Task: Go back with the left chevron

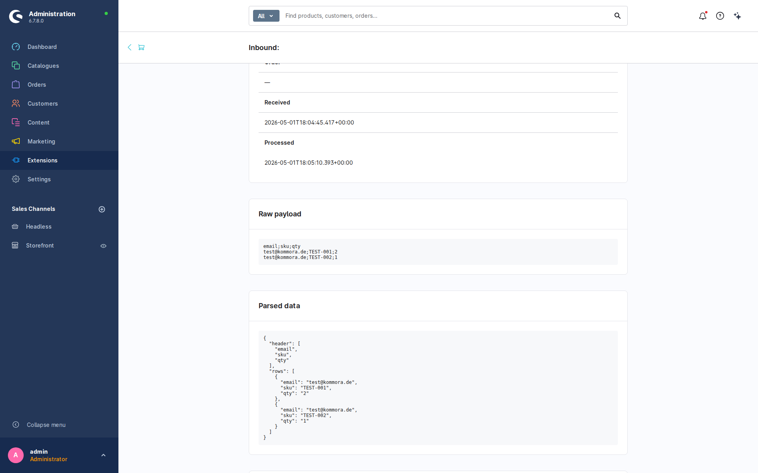Action: [x=129, y=47]
